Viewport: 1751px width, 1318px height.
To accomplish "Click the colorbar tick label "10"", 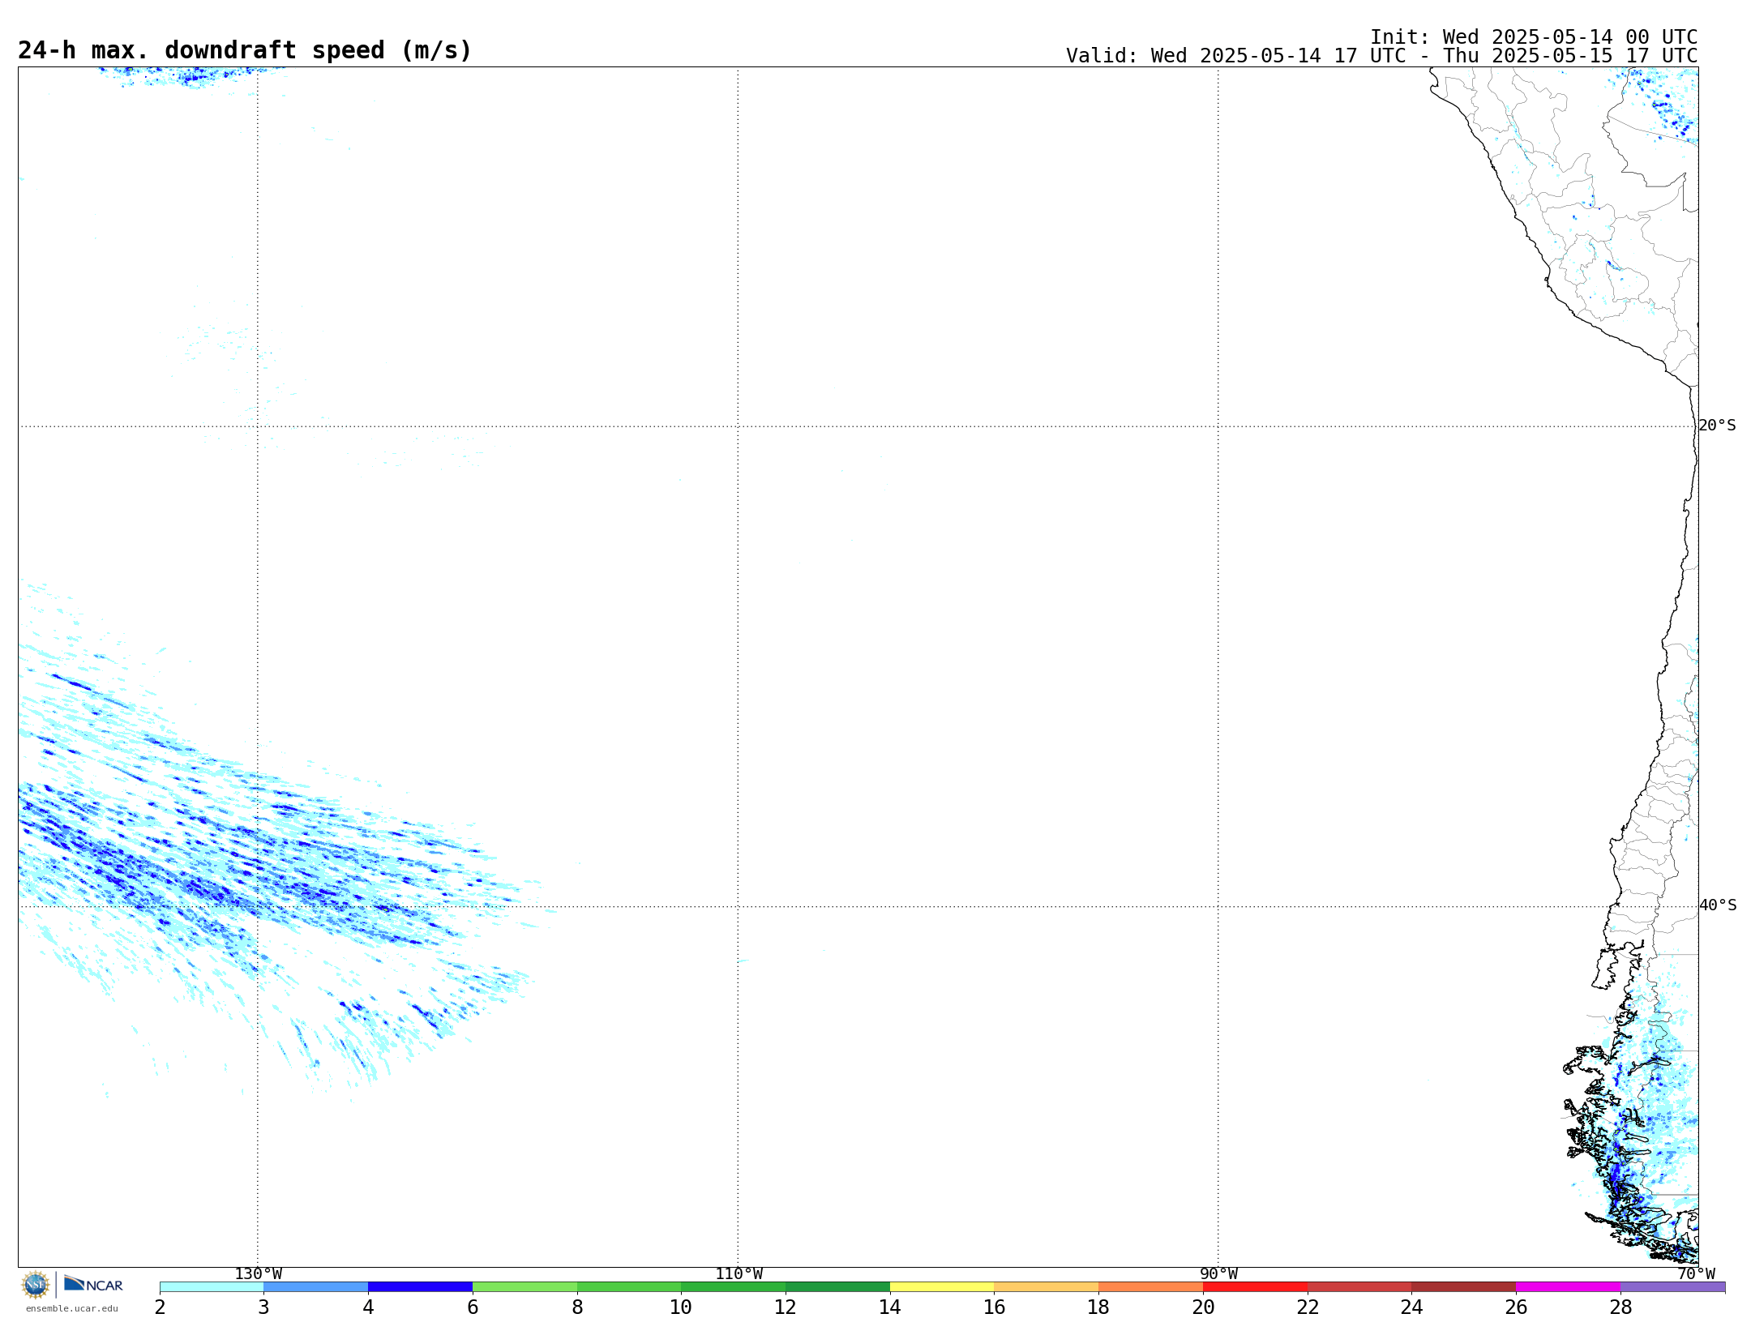I will (x=681, y=1307).
